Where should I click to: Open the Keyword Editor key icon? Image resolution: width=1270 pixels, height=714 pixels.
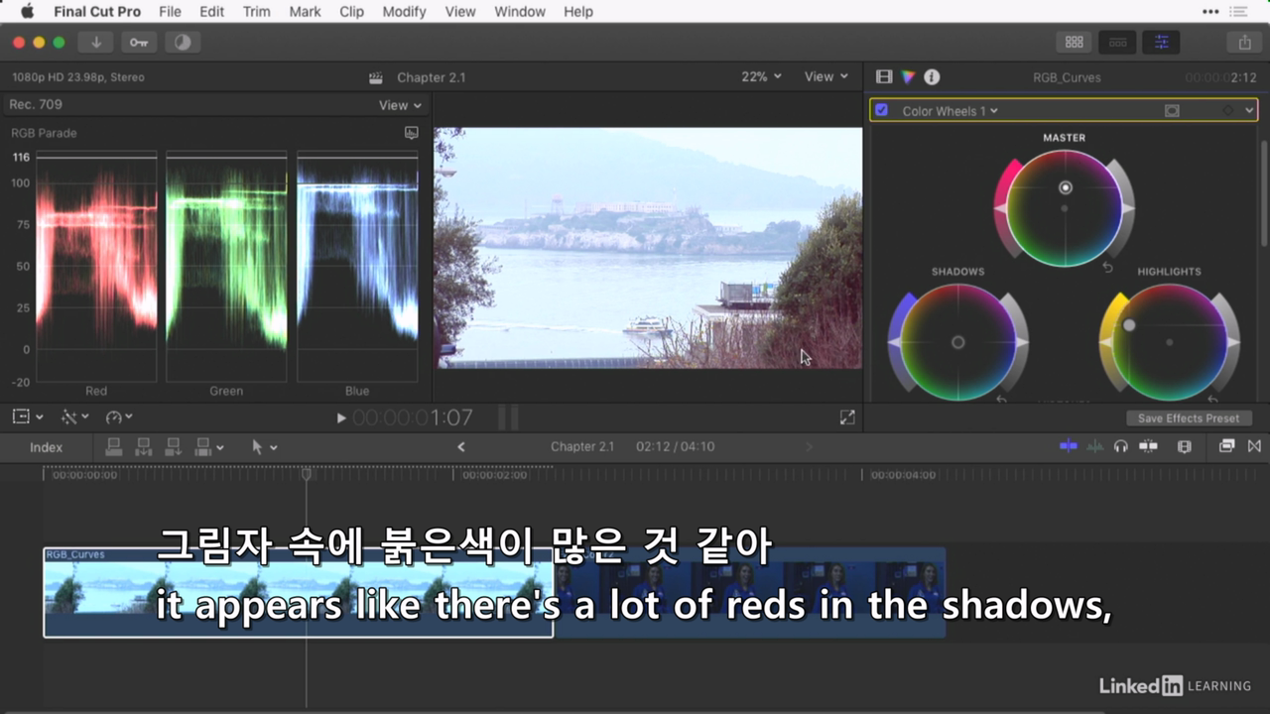pyautogui.click(x=139, y=43)
